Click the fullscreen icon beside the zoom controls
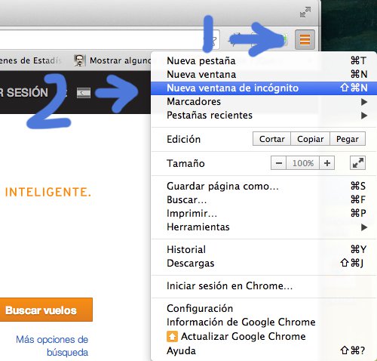This screenshot has width=377, height=361. pos(357,163)
